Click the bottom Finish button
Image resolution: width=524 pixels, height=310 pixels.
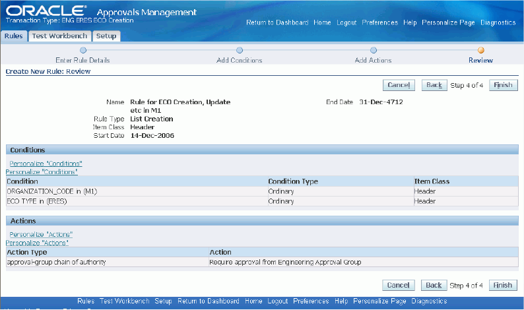tap(503, 286)
